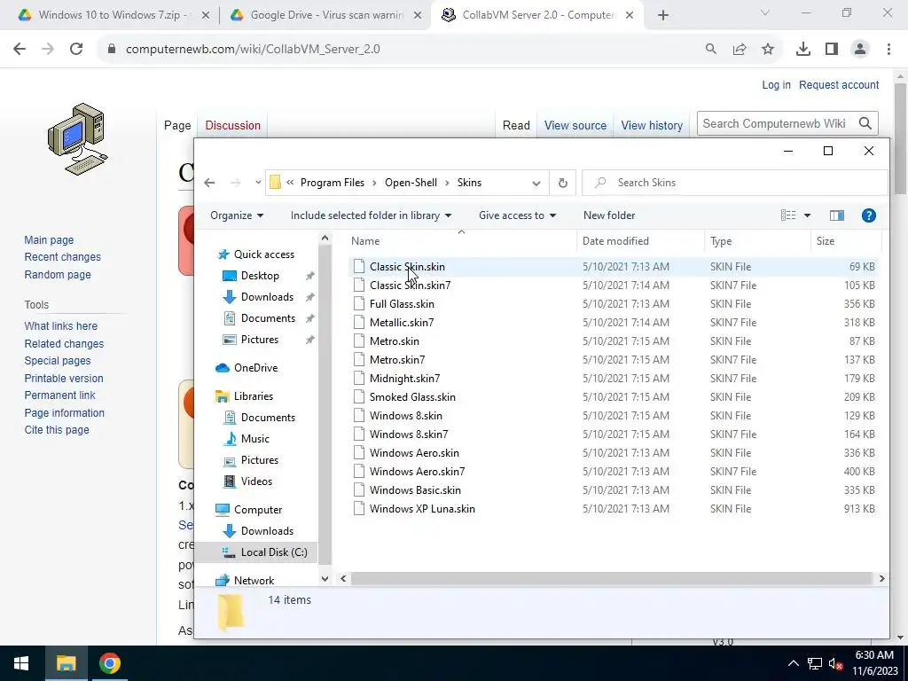908x681 pixels.
Task: Open the wiki View source tab
Action: coord(575,125)
